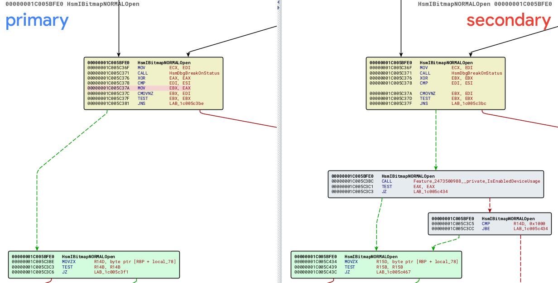Select the entry block in the secondary graph

[x=435, y=83]
